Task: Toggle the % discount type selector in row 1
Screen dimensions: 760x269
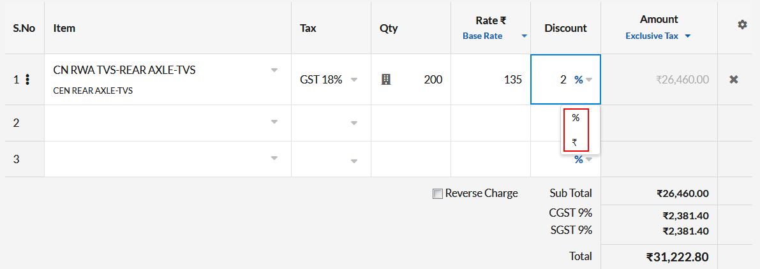Action: coord(583,80)
